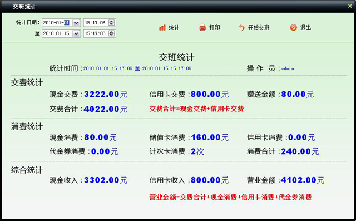Click the end time spinner arrows
Viewport: 356px width, 221px height.
111,33
